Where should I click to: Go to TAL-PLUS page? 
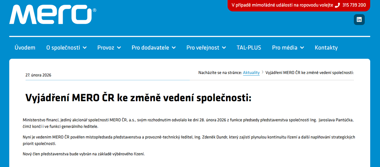click(249, 48)
